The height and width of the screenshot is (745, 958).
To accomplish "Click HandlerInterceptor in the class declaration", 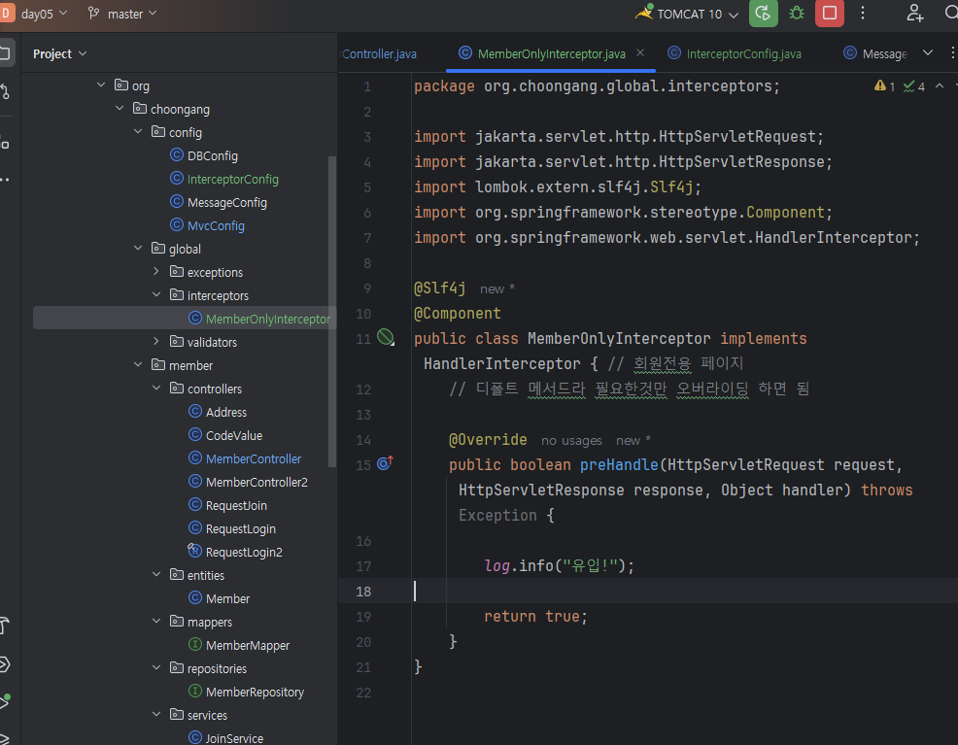I will [x=501, y=363].
